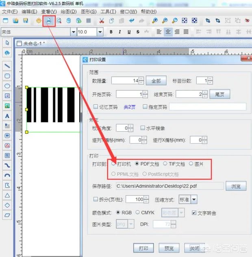The height and width of the screenshot is (257, 252).
Task: Click the 全部 all data button
Action: tap(156, 81)
